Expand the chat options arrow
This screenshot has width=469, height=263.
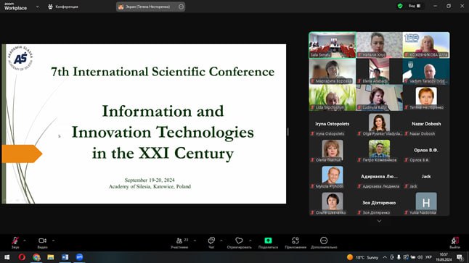coord(221,241)
